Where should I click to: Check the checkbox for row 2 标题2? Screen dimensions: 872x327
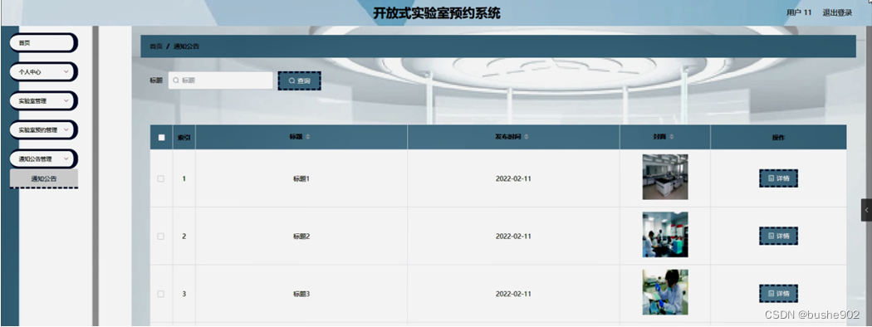coord(161,237)
